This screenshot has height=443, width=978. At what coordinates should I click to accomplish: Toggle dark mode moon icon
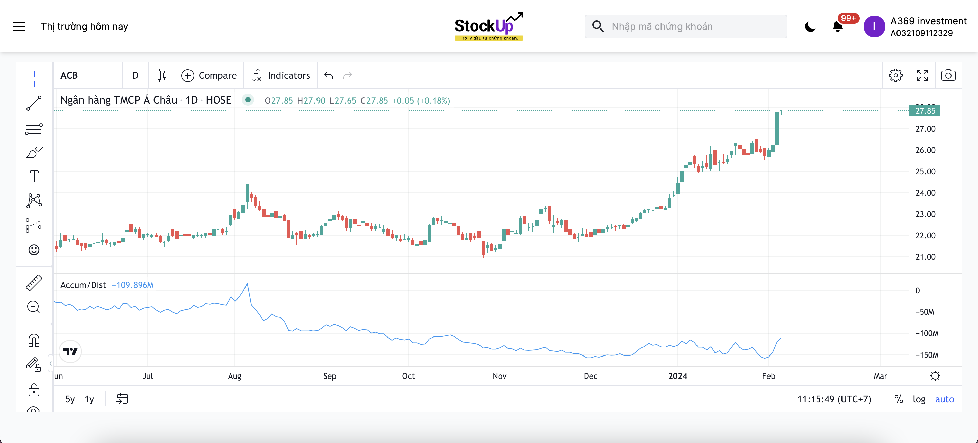(810, 26)
